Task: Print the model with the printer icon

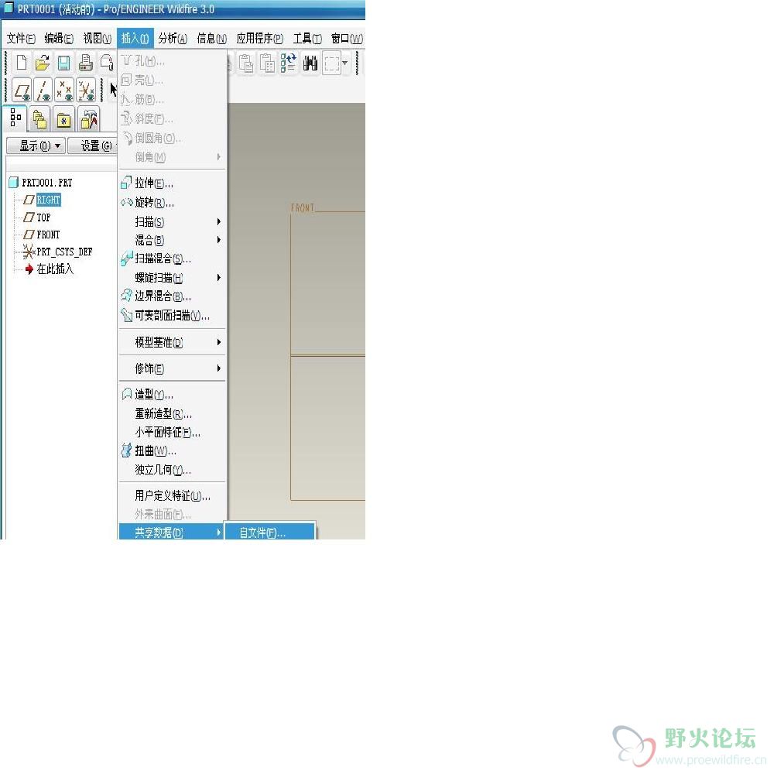Action: coord(85,63)
